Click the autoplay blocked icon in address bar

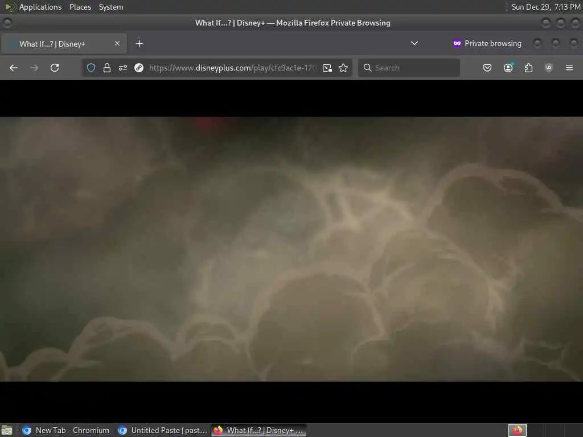point(139,68)
